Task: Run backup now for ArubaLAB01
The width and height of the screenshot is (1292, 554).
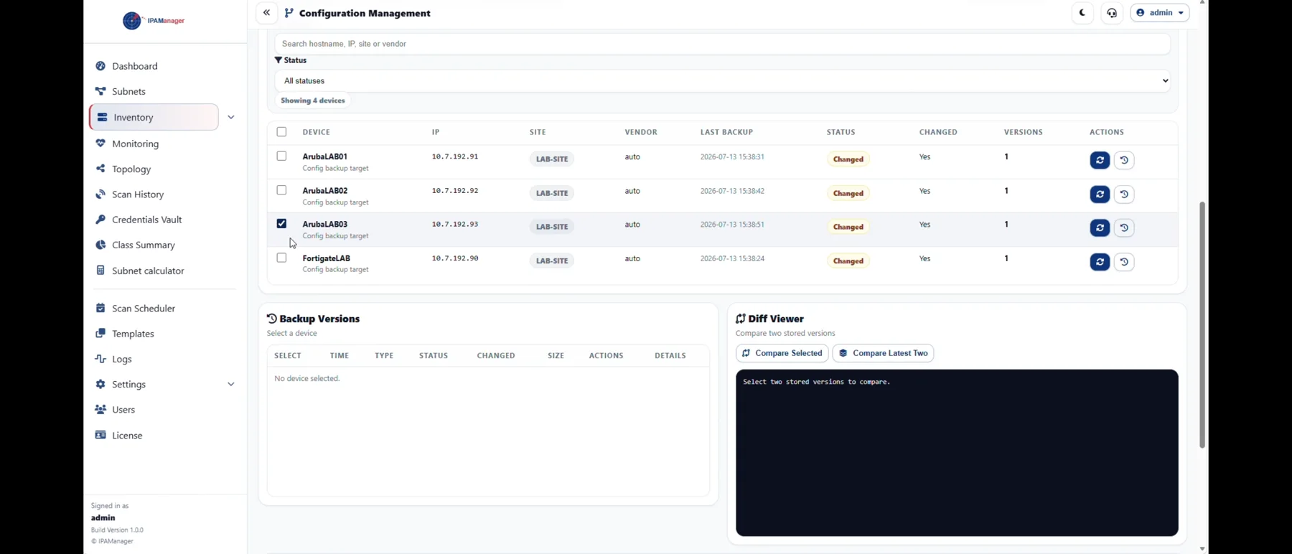Action: point(1100,160)
